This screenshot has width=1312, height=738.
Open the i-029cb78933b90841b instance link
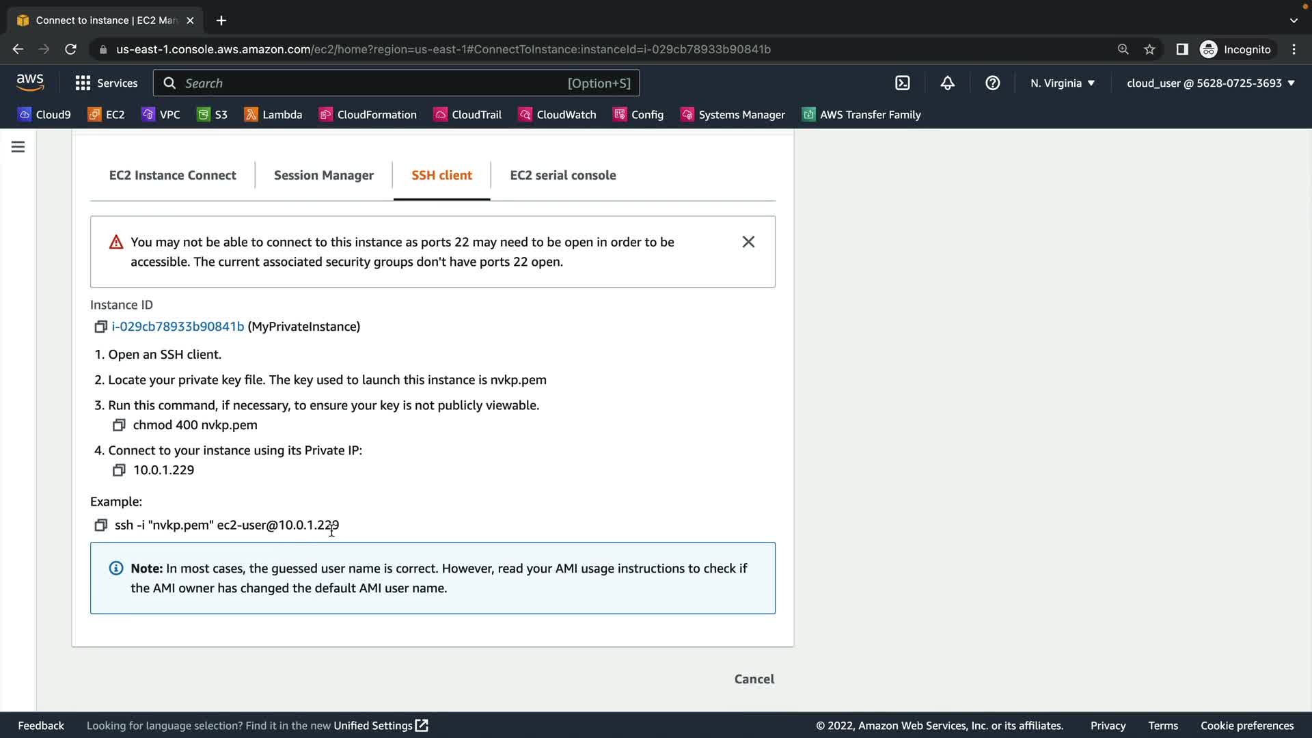click(x=178, y=327)
